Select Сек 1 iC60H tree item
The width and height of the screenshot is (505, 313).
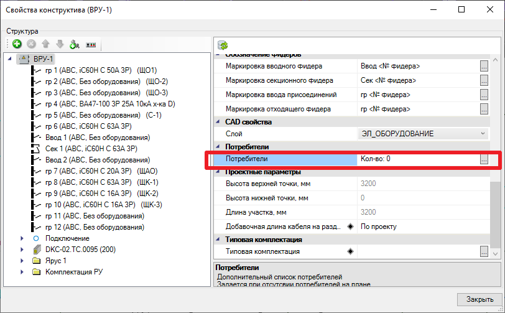[x=91, y=149]
